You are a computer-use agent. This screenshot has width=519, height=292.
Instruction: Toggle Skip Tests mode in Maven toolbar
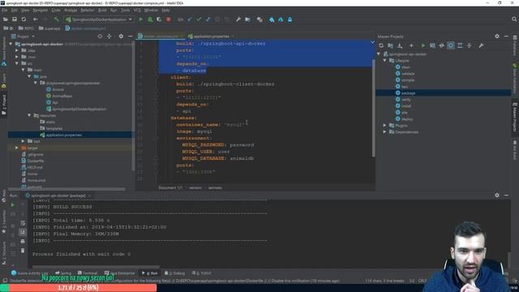point(451,45)
